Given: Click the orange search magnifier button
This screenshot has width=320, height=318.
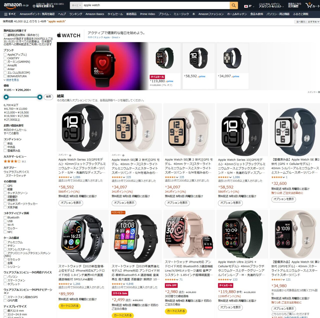Looking at the screenshot, I should 233,5.
